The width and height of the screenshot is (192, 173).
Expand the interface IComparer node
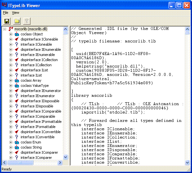(11, 158)
